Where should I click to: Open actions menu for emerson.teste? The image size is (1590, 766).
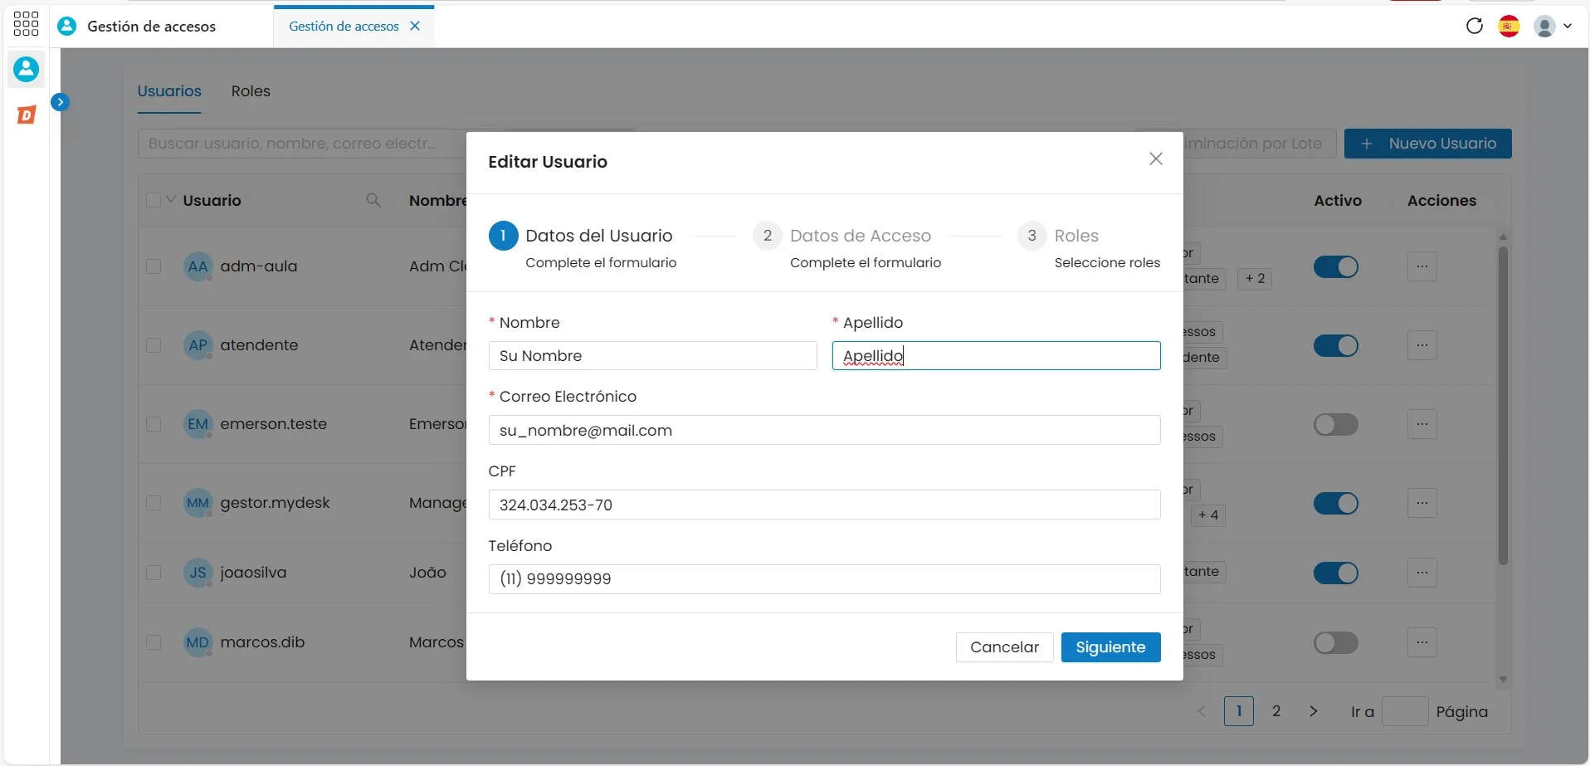click(1422, 424)
